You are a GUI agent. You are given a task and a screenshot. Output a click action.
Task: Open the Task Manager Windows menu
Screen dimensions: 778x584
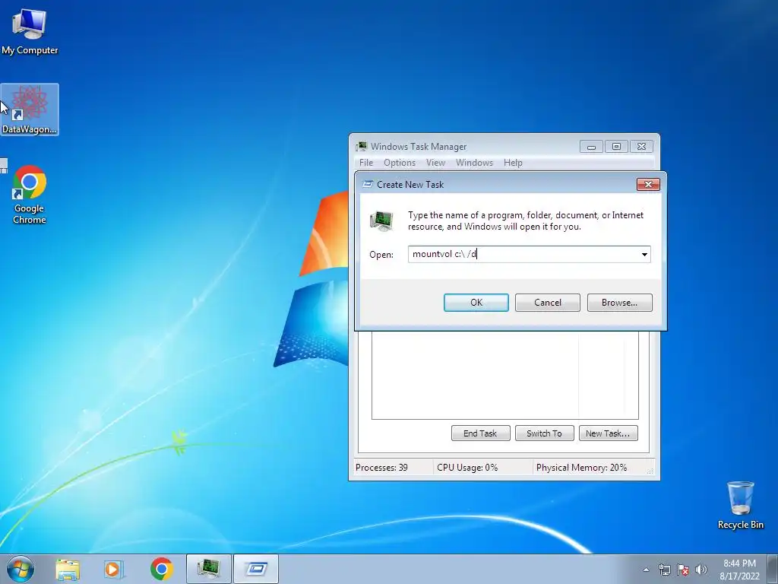474,163
